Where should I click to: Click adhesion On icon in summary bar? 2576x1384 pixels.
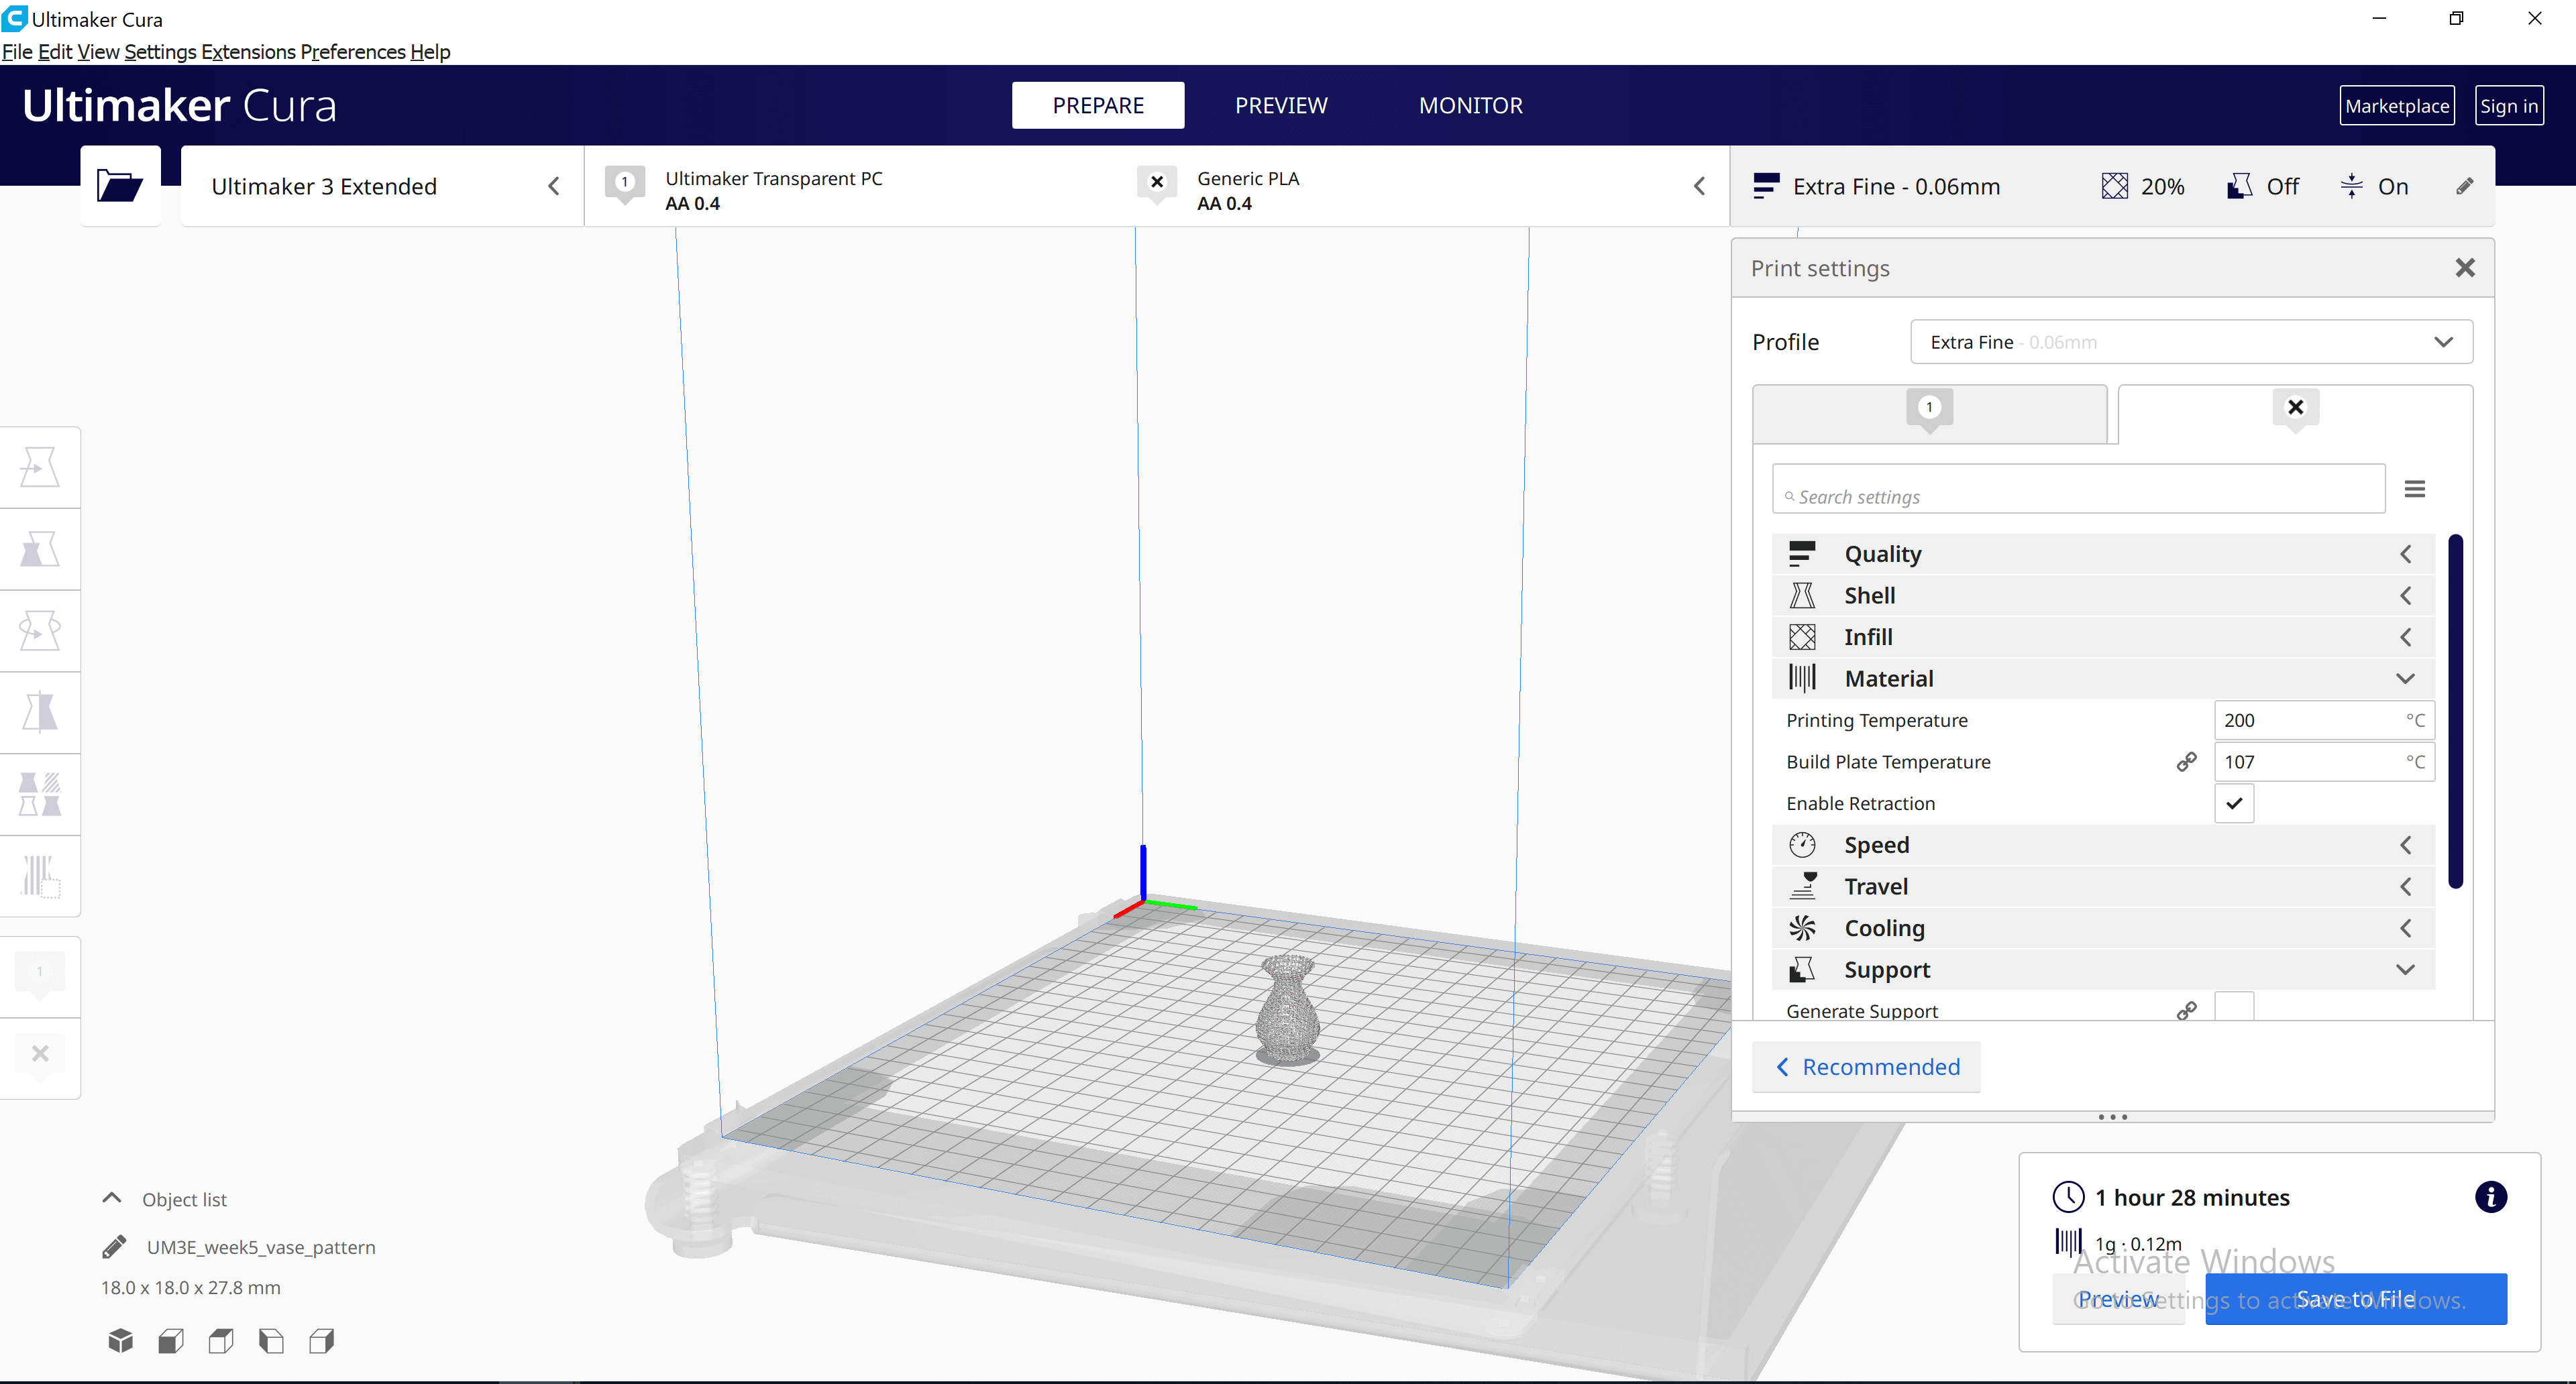click(2351, 186)
